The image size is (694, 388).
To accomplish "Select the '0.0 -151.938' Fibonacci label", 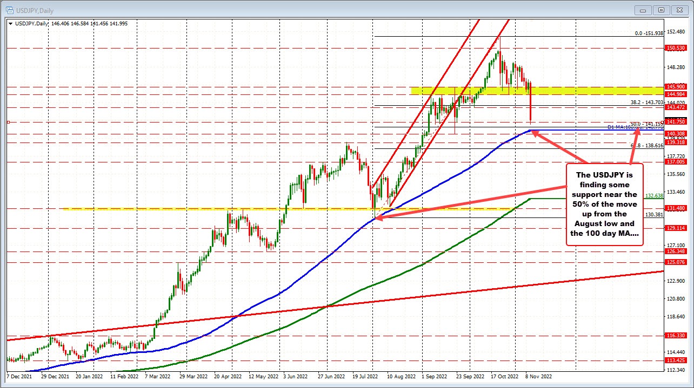I will [649, 33].
